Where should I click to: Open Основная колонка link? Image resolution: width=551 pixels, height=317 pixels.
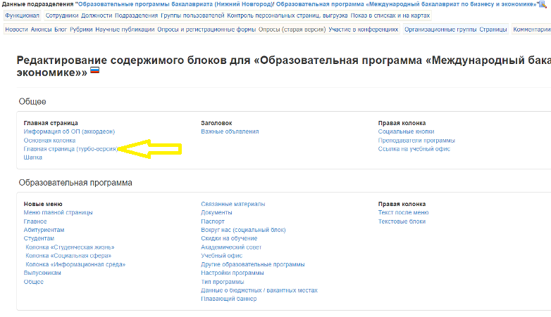pyautogui.click(x=49, y=141)
